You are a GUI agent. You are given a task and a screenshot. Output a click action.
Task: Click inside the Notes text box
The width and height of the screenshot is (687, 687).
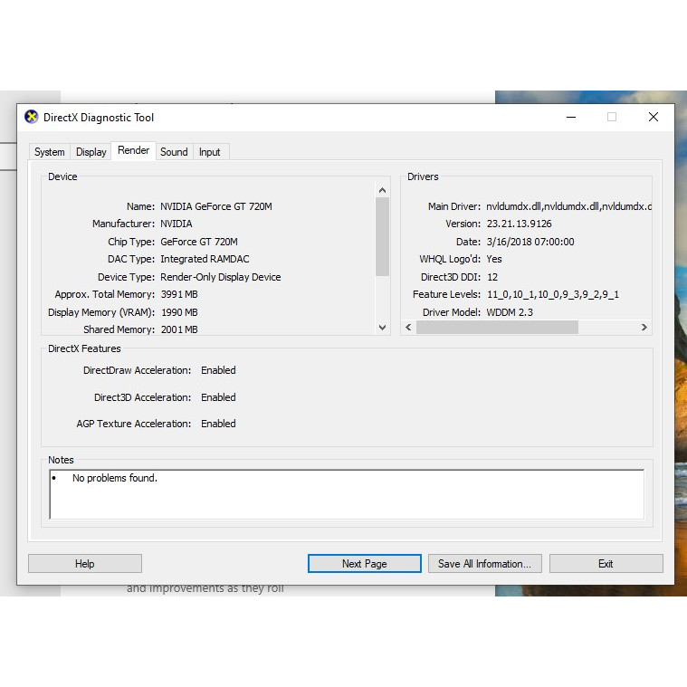(x=347, y=494)
